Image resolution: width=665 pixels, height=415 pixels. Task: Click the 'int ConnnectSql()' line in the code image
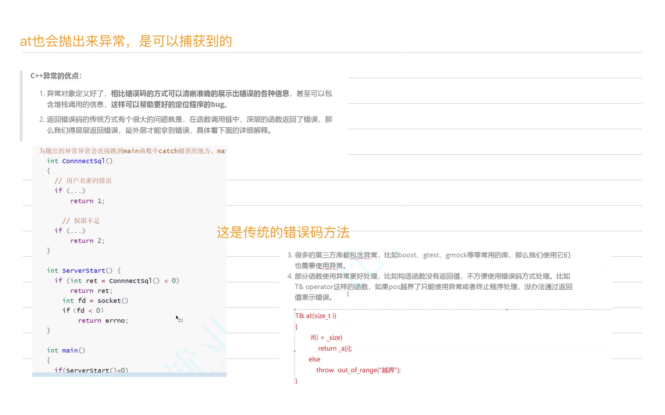(79, 161)
